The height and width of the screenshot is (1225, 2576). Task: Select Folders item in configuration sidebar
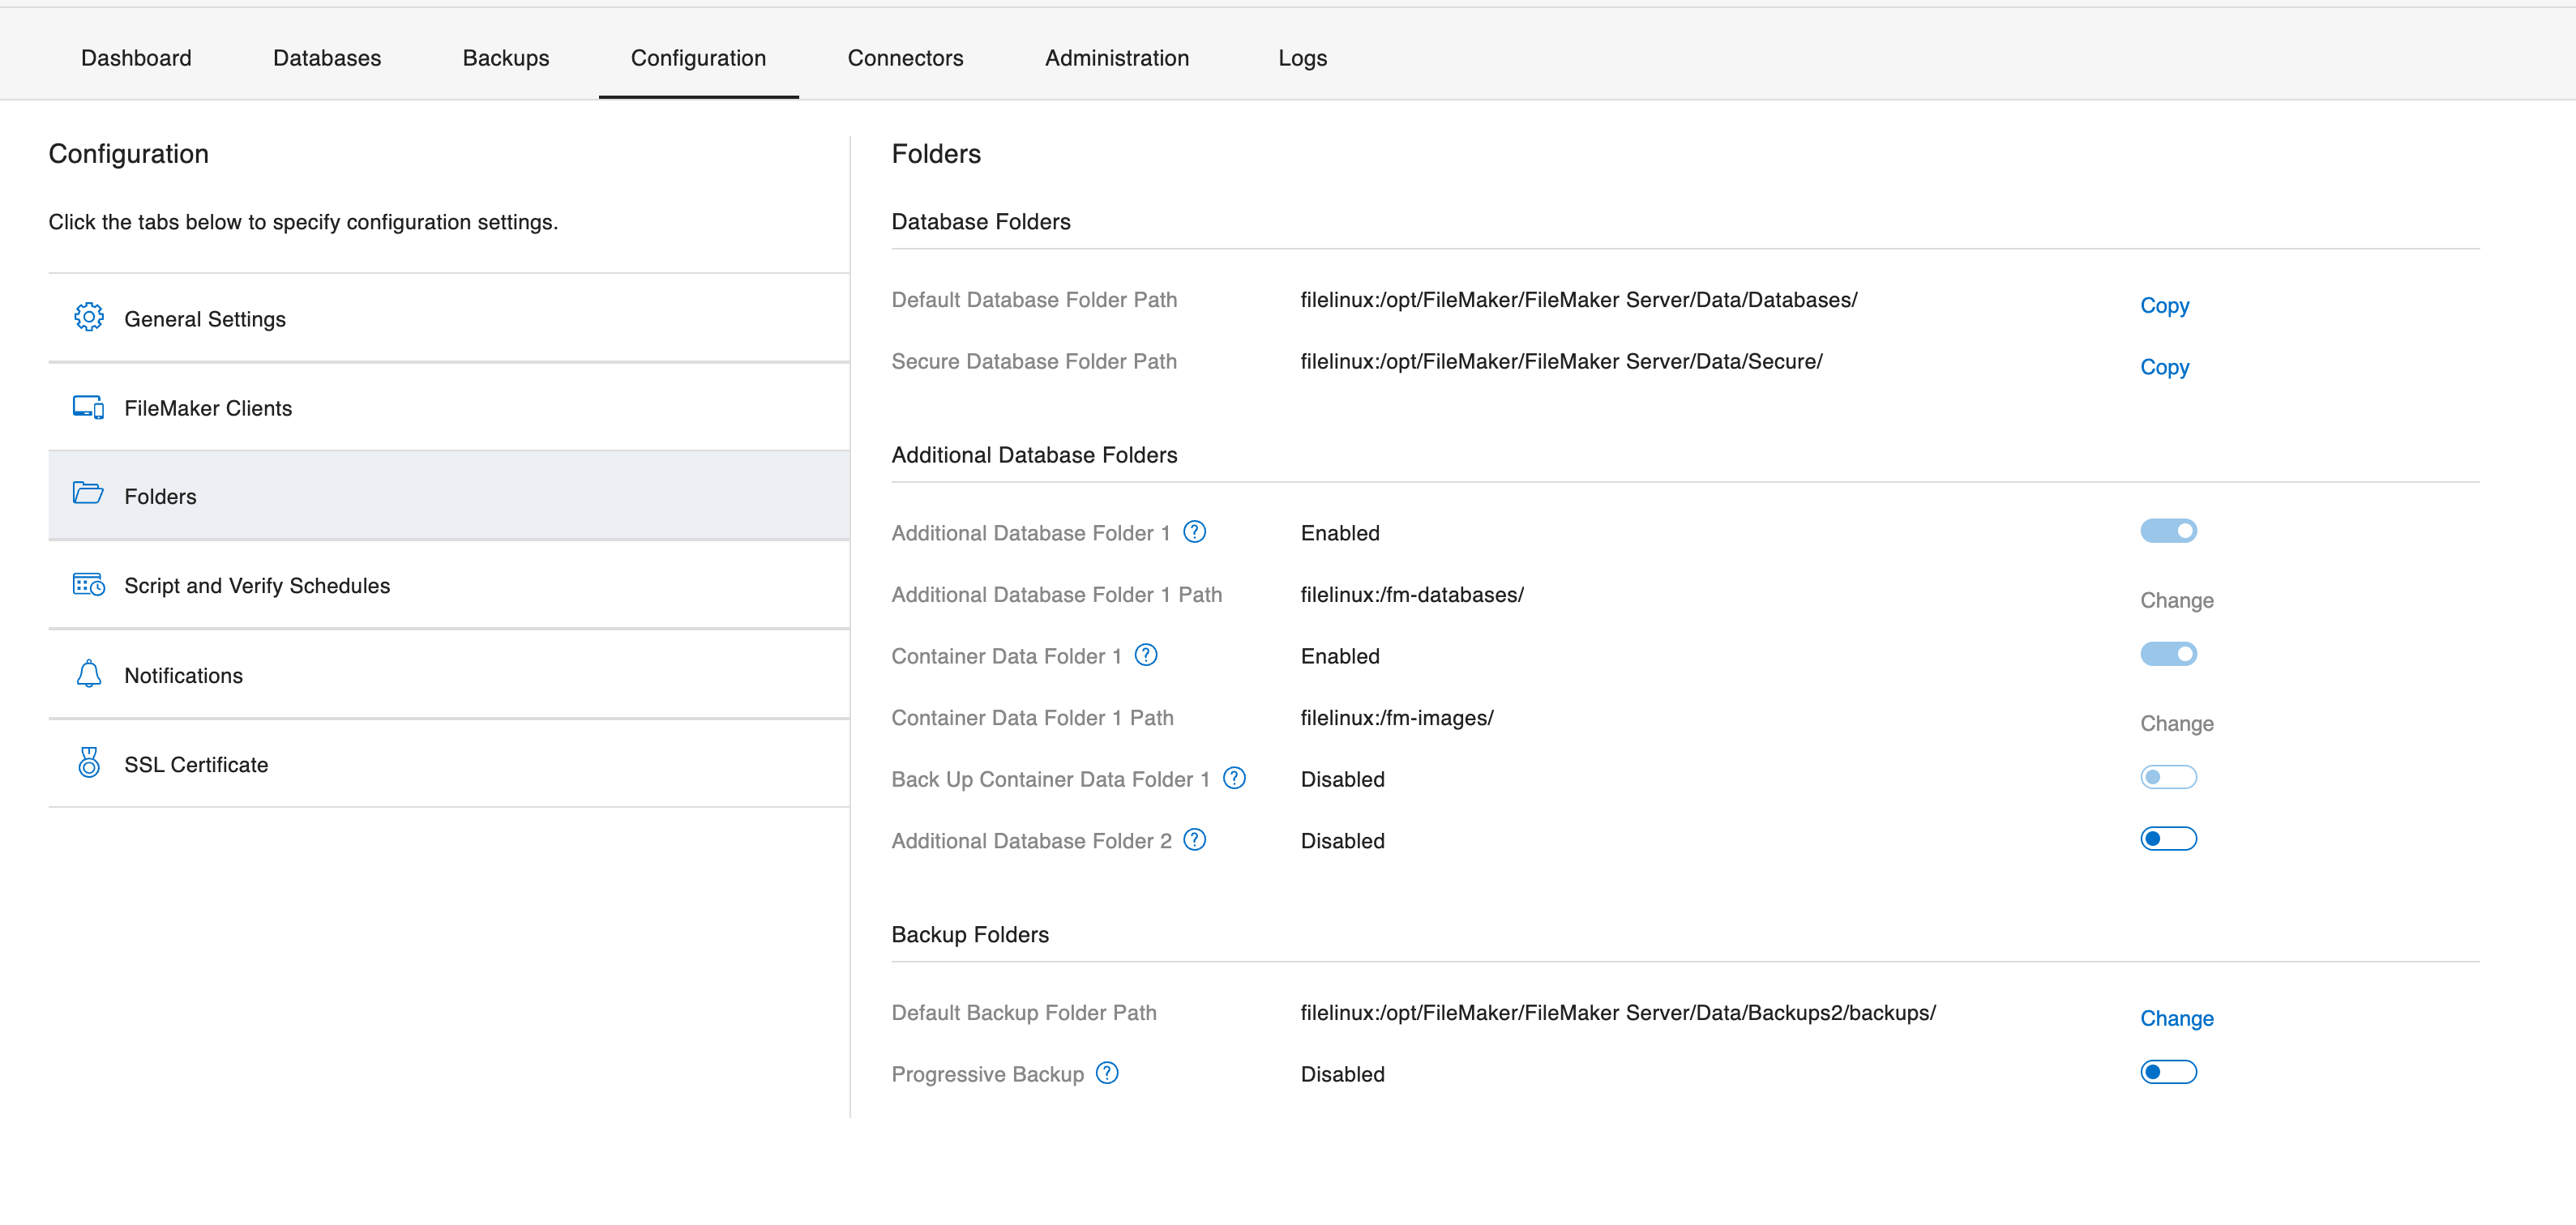[x=160, y=497]
